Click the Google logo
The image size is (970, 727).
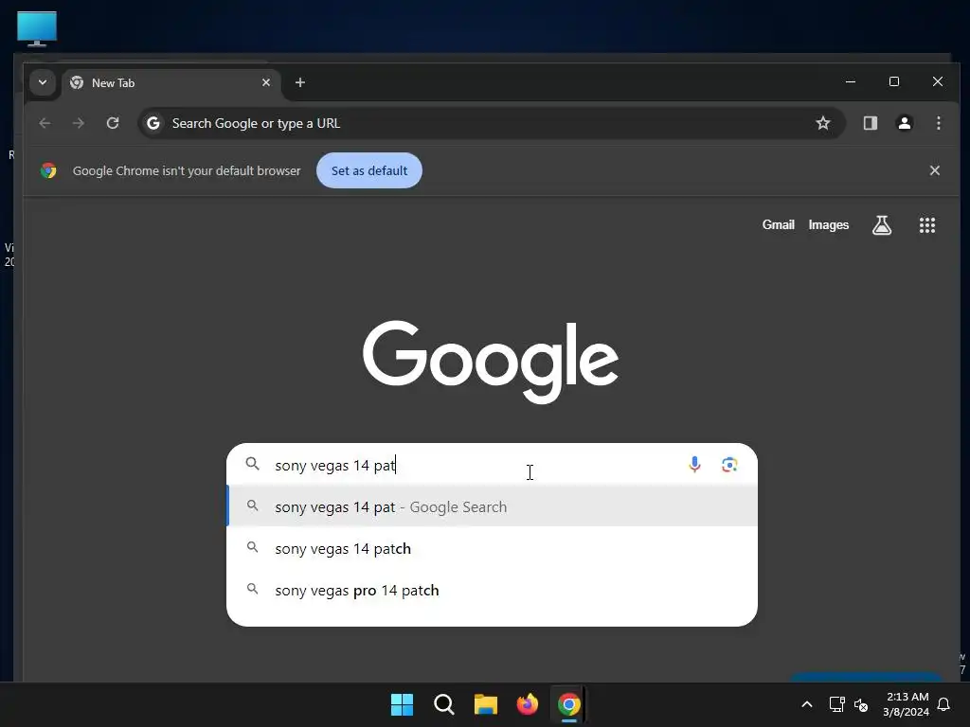(491, 362)
